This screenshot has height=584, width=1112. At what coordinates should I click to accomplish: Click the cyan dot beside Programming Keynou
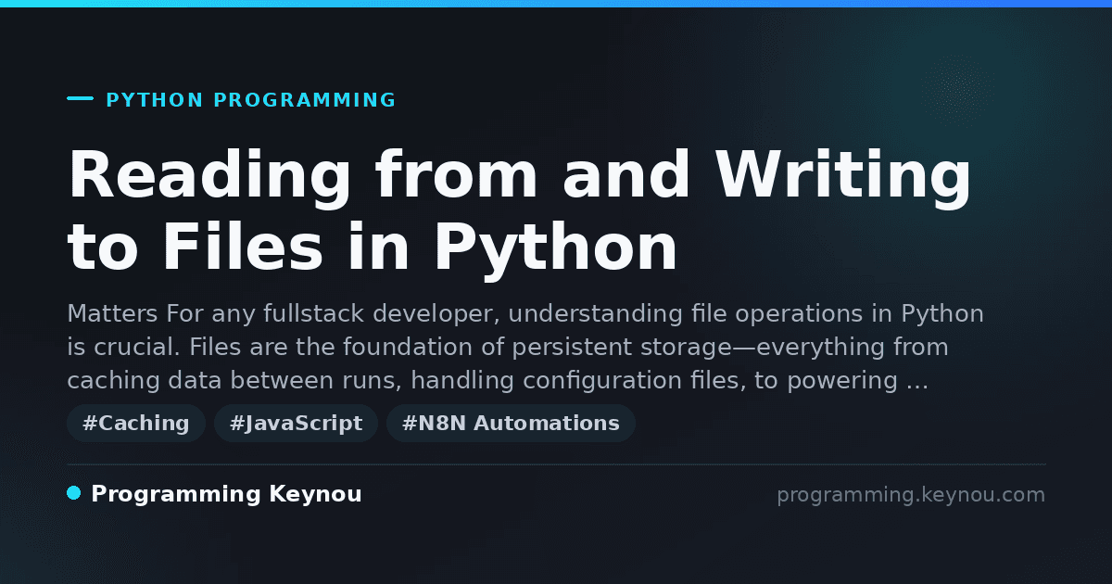(x=74, y=493)
